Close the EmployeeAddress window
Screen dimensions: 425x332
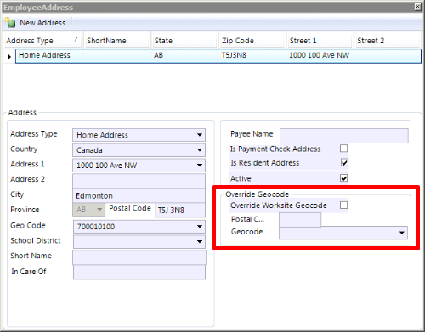pyautogui.click(x=417, y=7)
